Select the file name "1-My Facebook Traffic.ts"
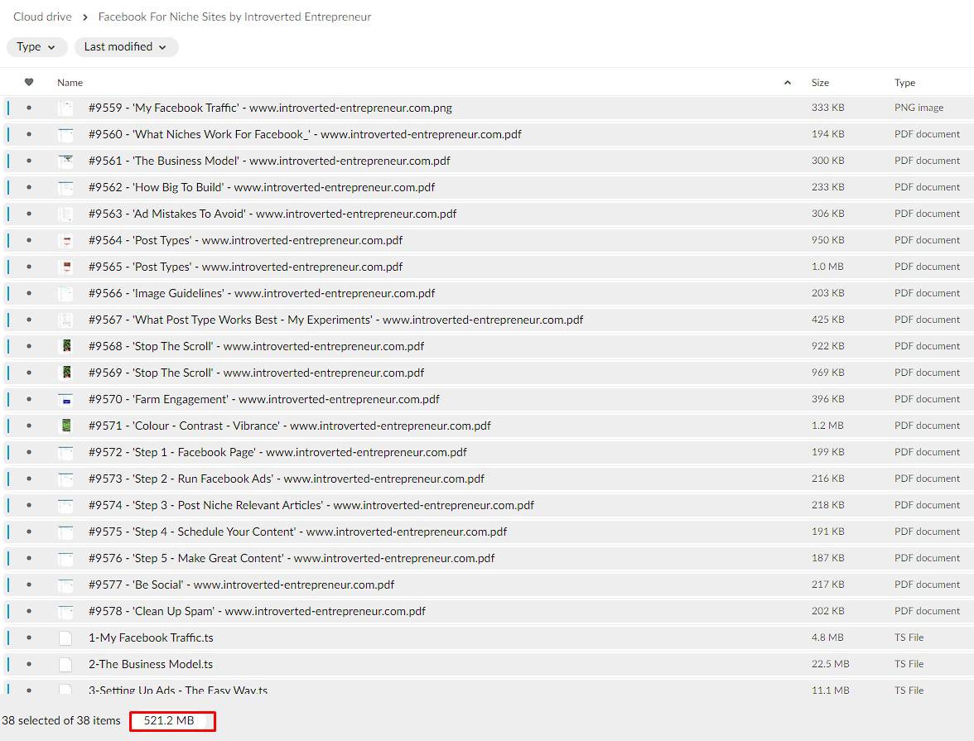The height and width of the screenshot is (741, 974). pos(151,638)
